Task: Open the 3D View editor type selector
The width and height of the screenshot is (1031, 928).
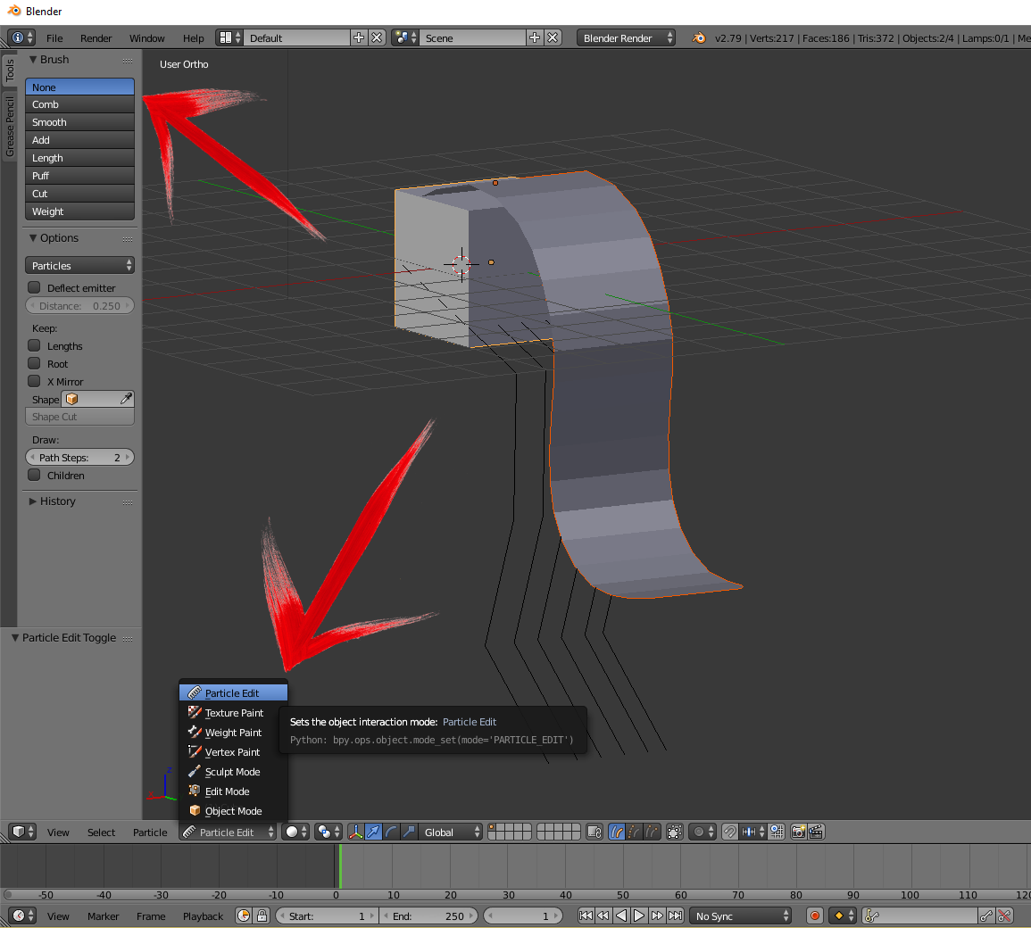Action: [23, 832]
